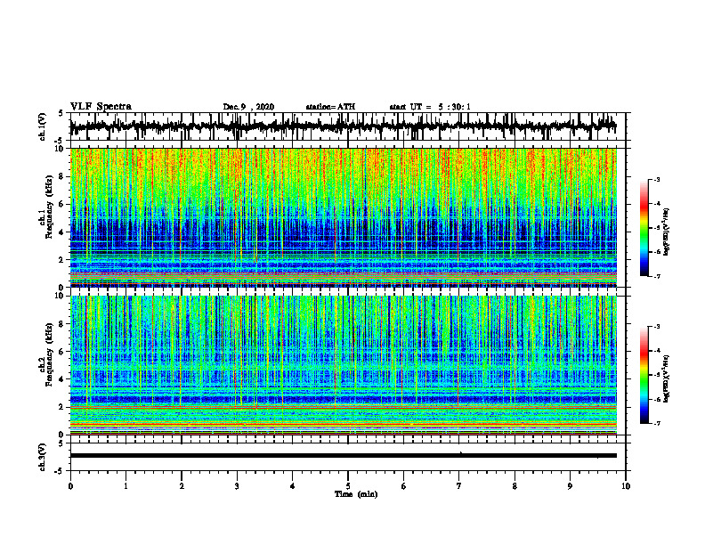Click the "-7" label on ch.2 colorbar
705x545 pixels.
[x=657, y=424]
